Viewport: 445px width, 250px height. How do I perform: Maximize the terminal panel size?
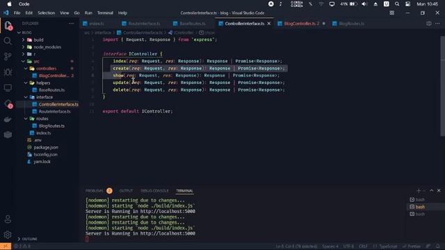pos(431,191)
